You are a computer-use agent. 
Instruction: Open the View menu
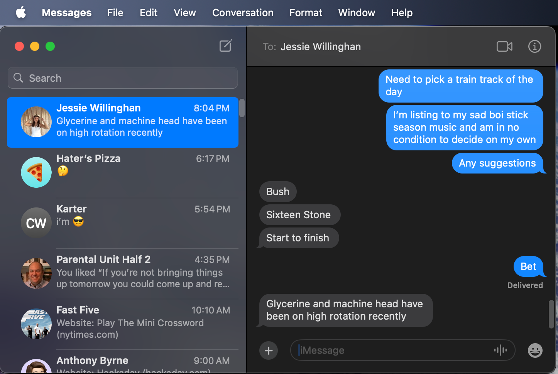coord(185,13)
